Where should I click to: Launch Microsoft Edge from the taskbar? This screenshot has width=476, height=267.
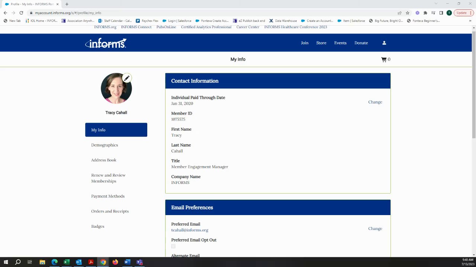tap(55, 262)
